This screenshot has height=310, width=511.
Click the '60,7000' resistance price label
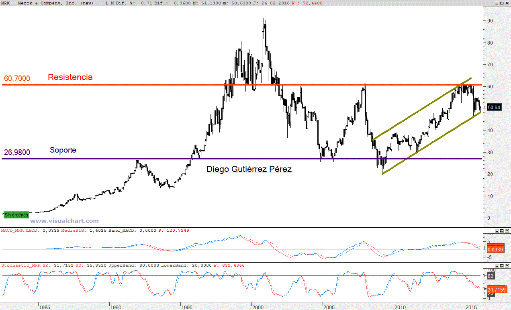[x=17, y=79]
